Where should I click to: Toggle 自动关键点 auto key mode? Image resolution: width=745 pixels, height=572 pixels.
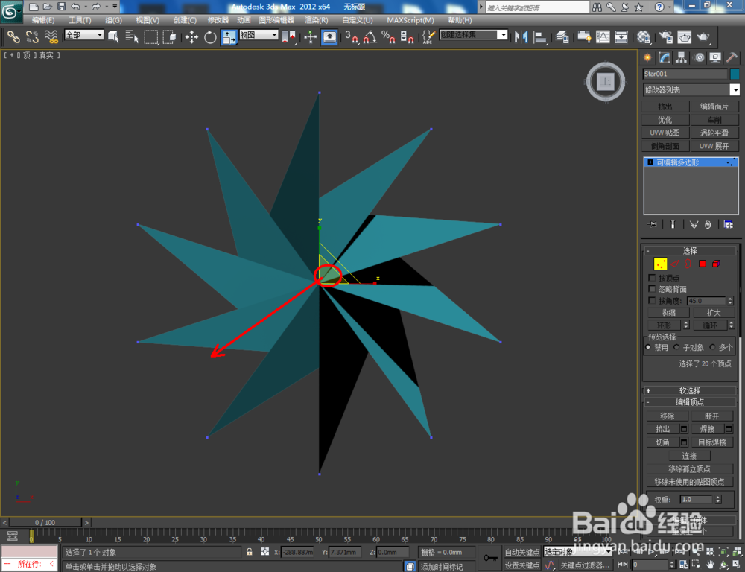click(x=521, y=552)
